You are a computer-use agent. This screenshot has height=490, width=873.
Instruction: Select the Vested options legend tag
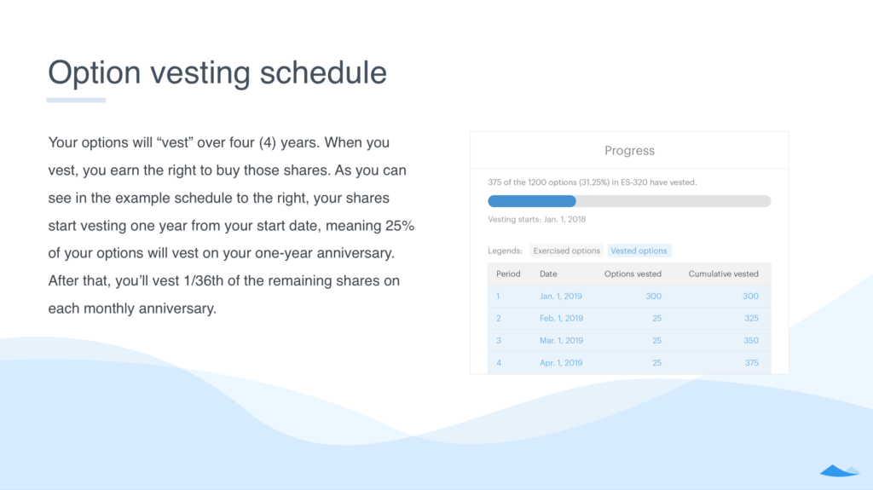(x=639, y=251)
